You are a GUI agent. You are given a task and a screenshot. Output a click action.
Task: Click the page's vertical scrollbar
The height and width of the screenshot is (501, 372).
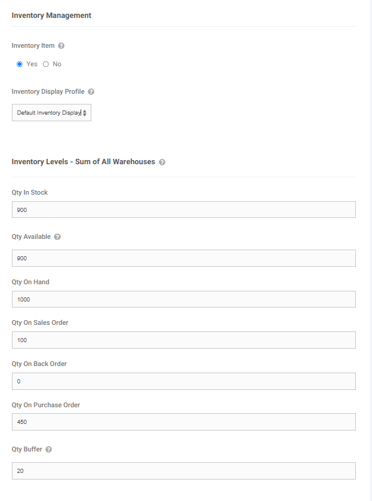(371, 251)
